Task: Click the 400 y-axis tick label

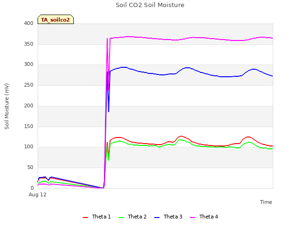Action: [x=29, y=23]
